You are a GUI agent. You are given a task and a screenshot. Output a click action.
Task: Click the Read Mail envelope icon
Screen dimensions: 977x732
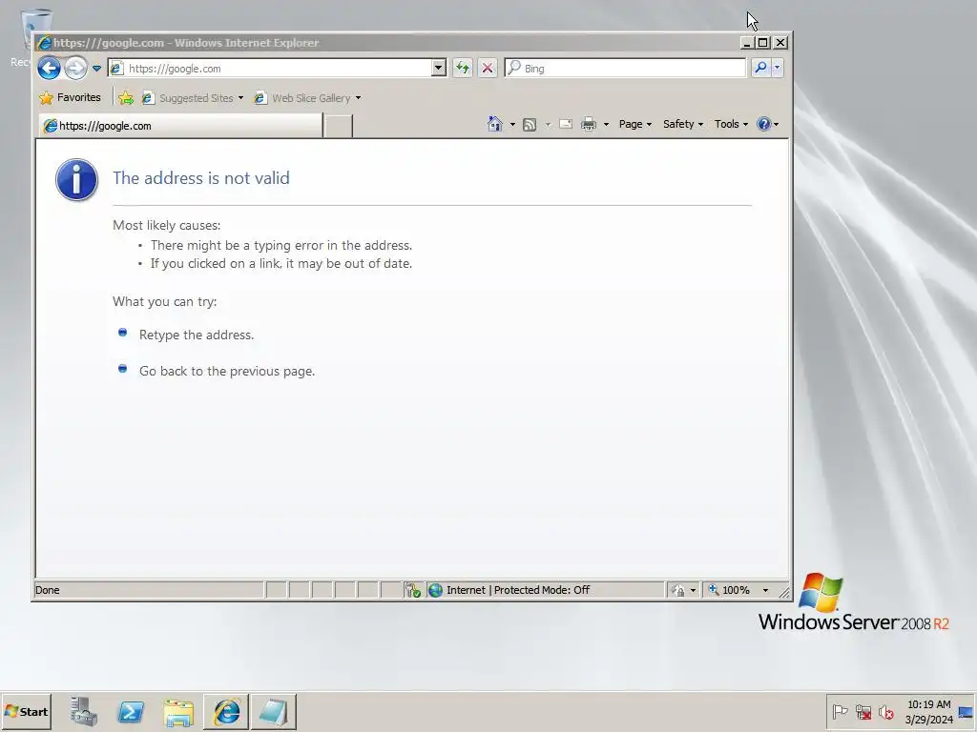click(566, 124)
